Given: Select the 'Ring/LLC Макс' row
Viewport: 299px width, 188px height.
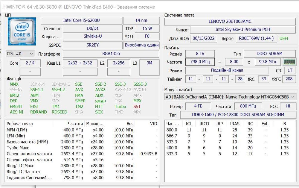Looking at the screenshot, I should pos(82,166).
